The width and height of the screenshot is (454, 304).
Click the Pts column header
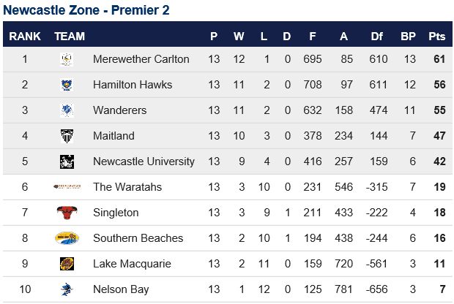(x=437, y=37)
